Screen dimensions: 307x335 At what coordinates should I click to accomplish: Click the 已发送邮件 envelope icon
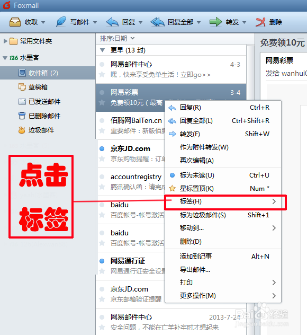[22, 101]
